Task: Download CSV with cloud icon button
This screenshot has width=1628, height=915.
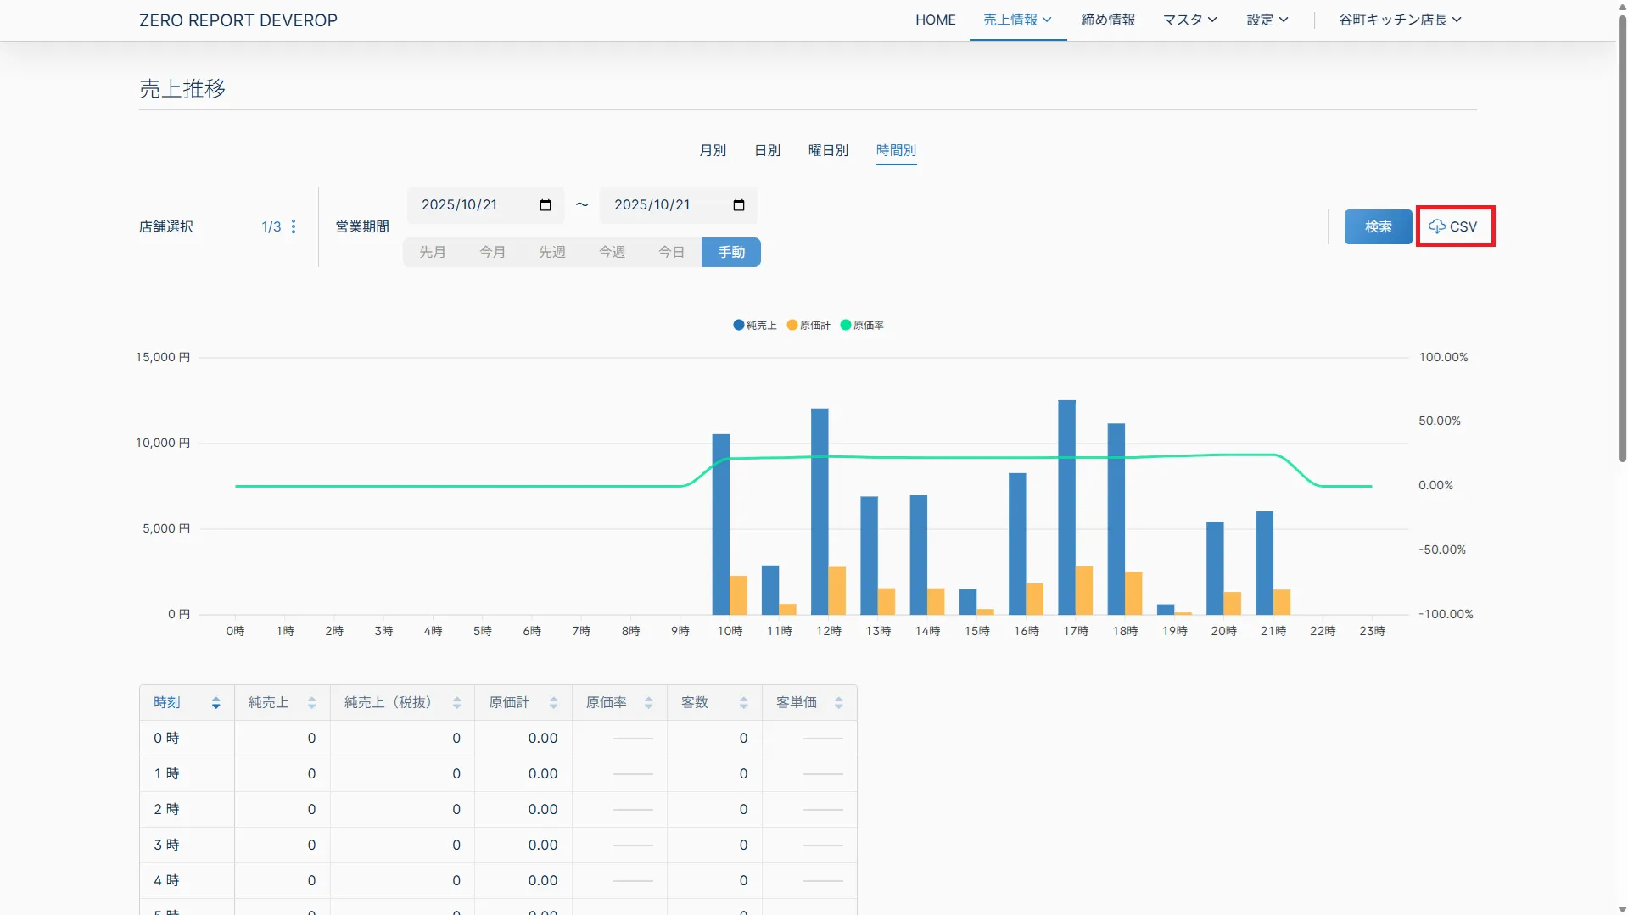Action: click(1454, 226)
